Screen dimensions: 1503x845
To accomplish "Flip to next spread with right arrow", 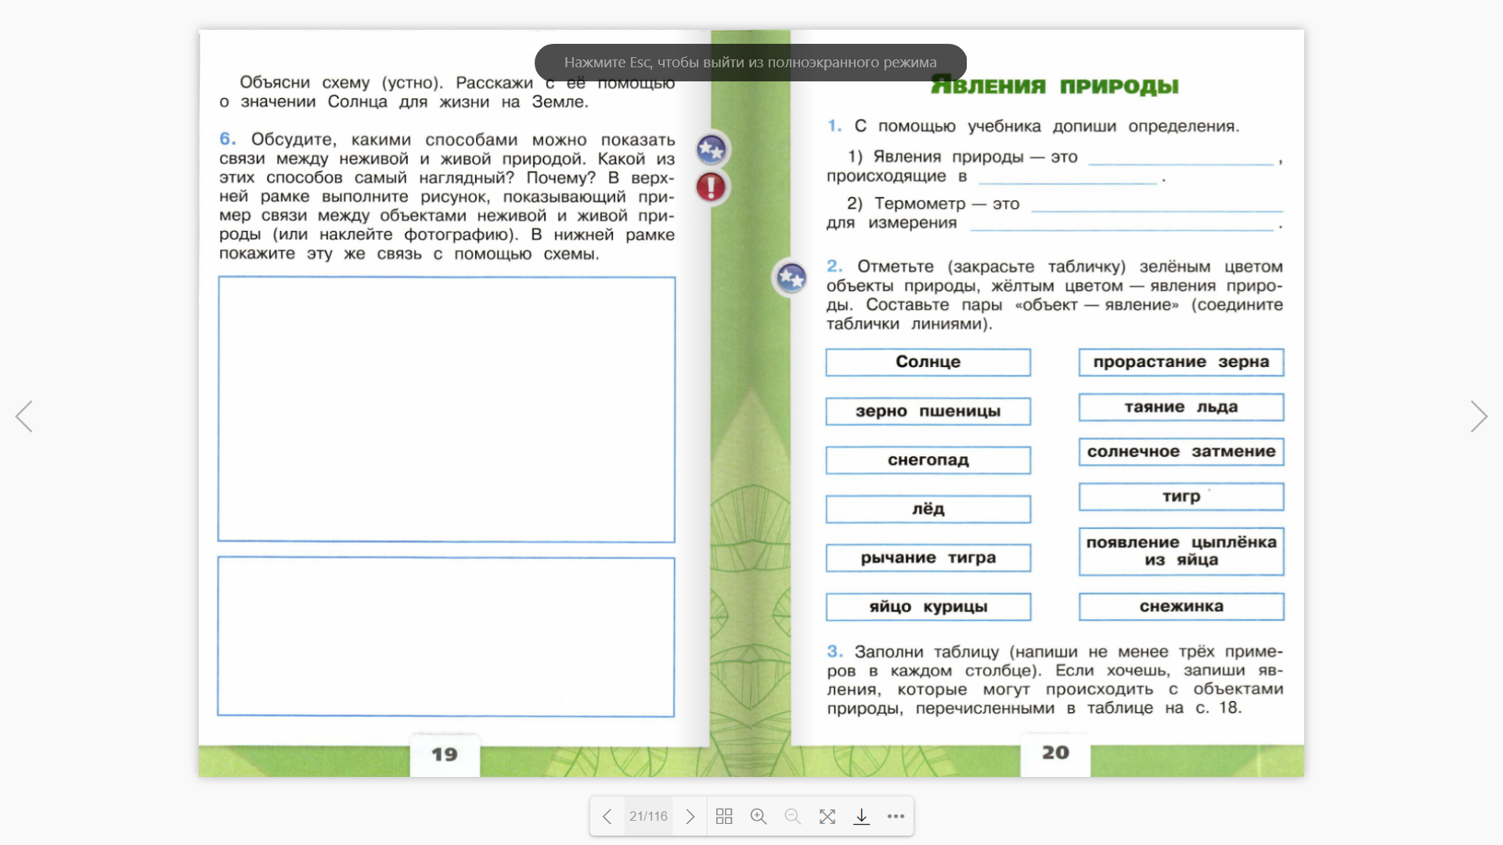I will (x=1478, y=416).
